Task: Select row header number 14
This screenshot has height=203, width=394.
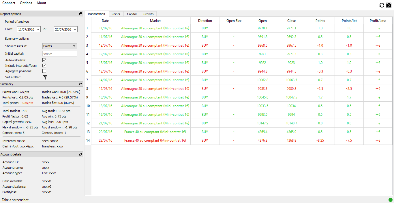Action: [x=88, y=141]
